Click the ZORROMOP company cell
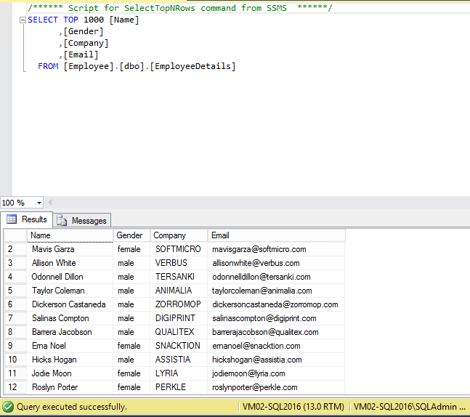The image size is (470, 417). 178,304
